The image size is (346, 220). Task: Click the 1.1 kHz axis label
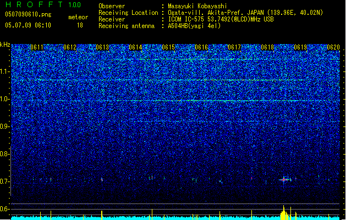(5, 71)
